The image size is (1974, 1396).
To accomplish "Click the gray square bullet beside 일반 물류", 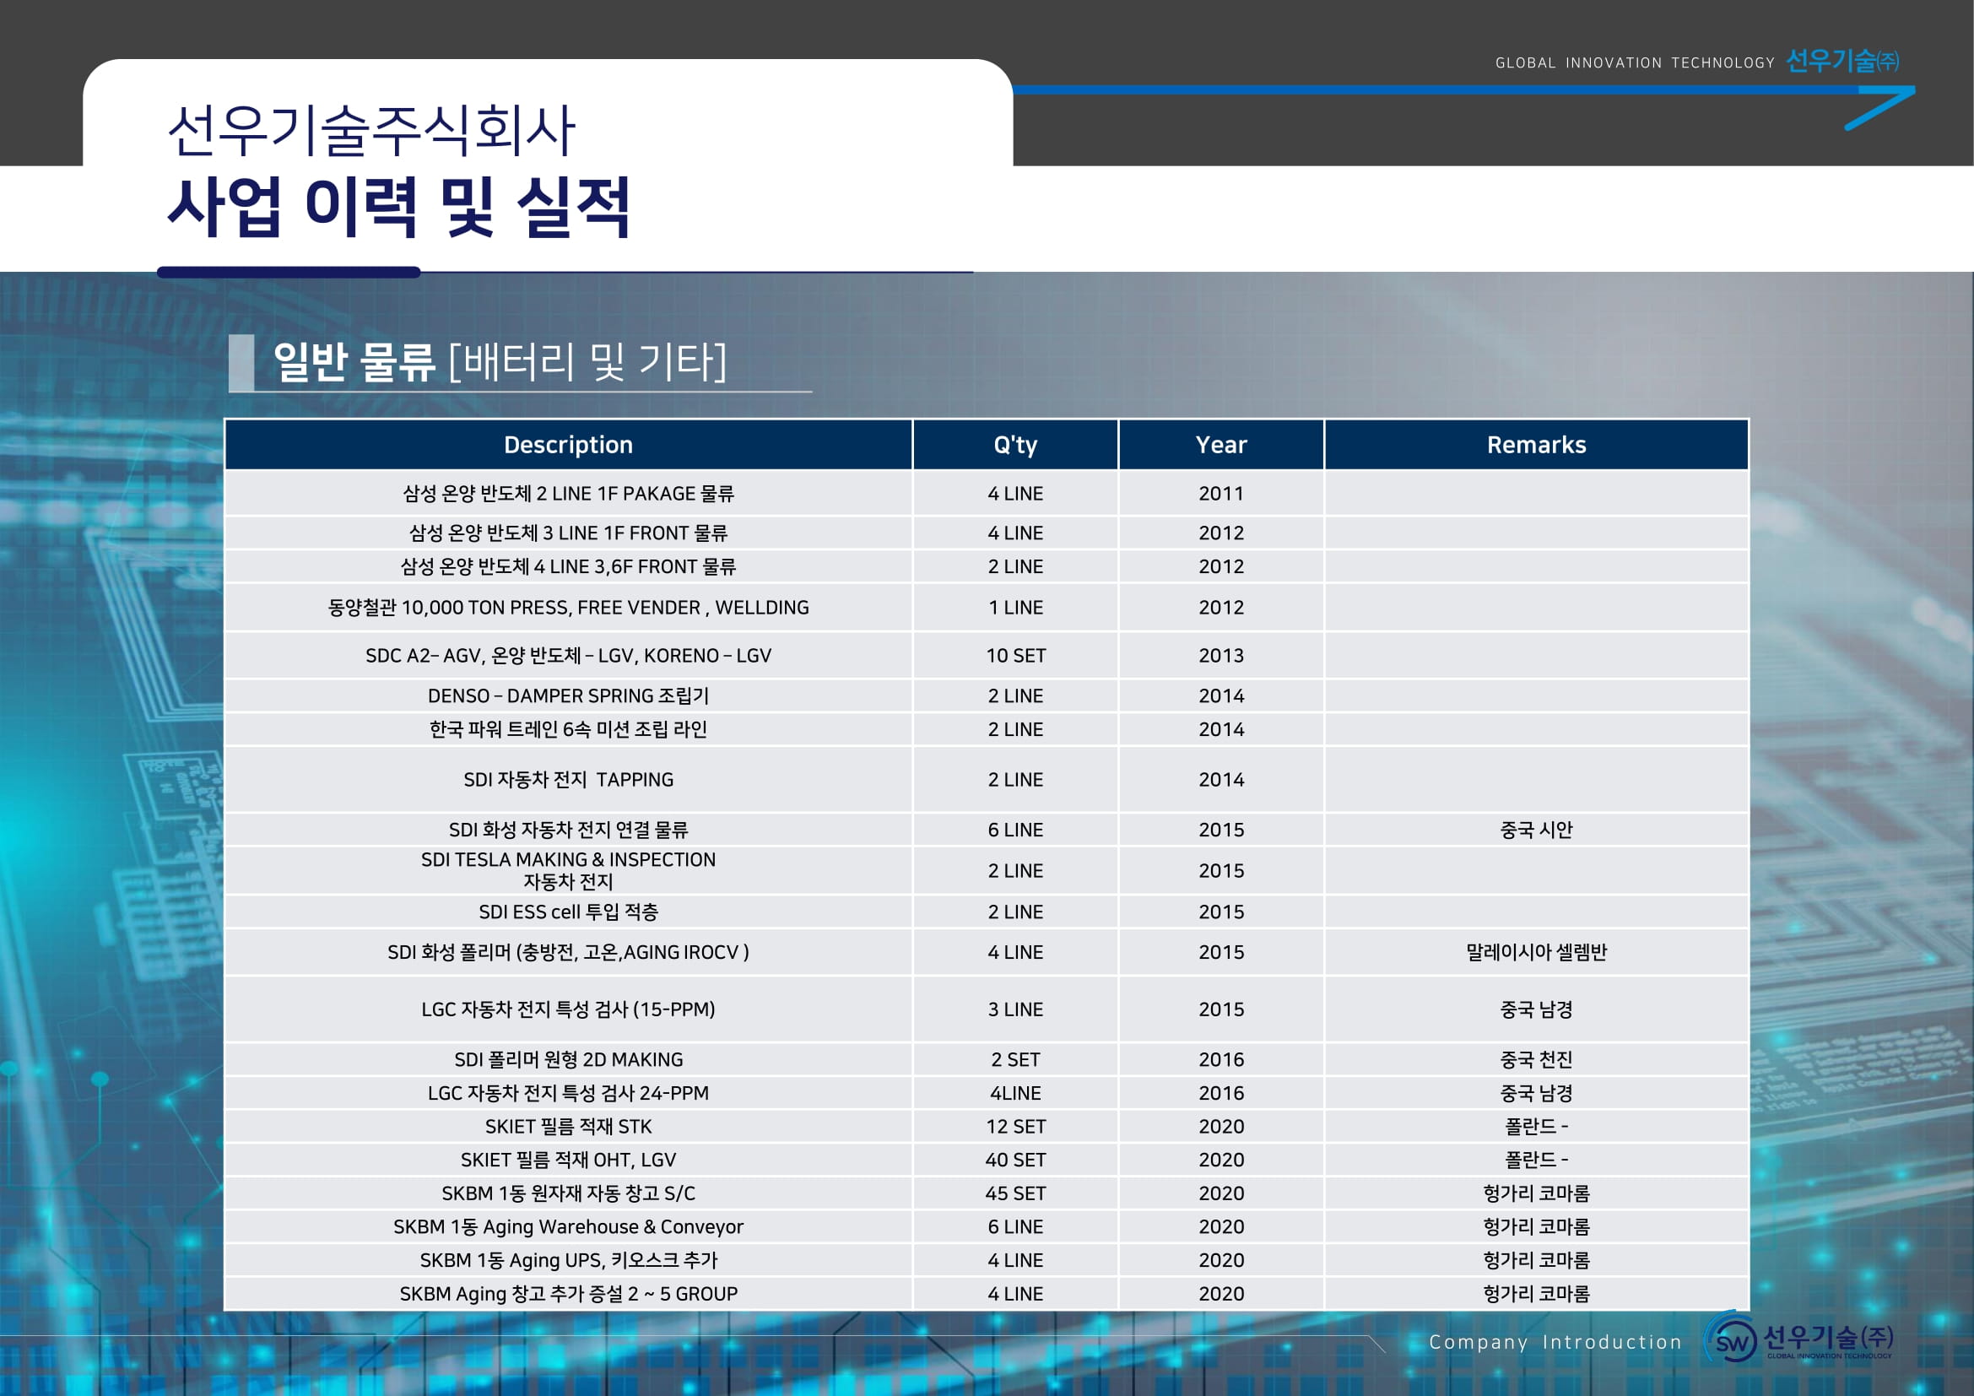I will 241,362.
